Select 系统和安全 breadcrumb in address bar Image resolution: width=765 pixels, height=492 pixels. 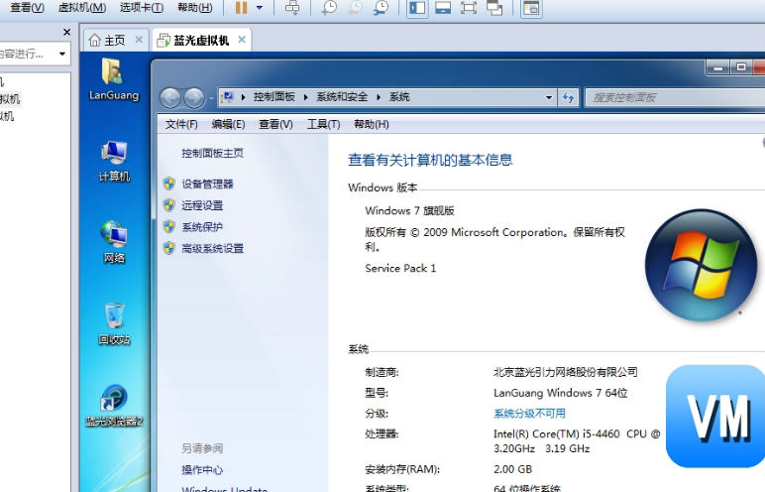[342, 97]
